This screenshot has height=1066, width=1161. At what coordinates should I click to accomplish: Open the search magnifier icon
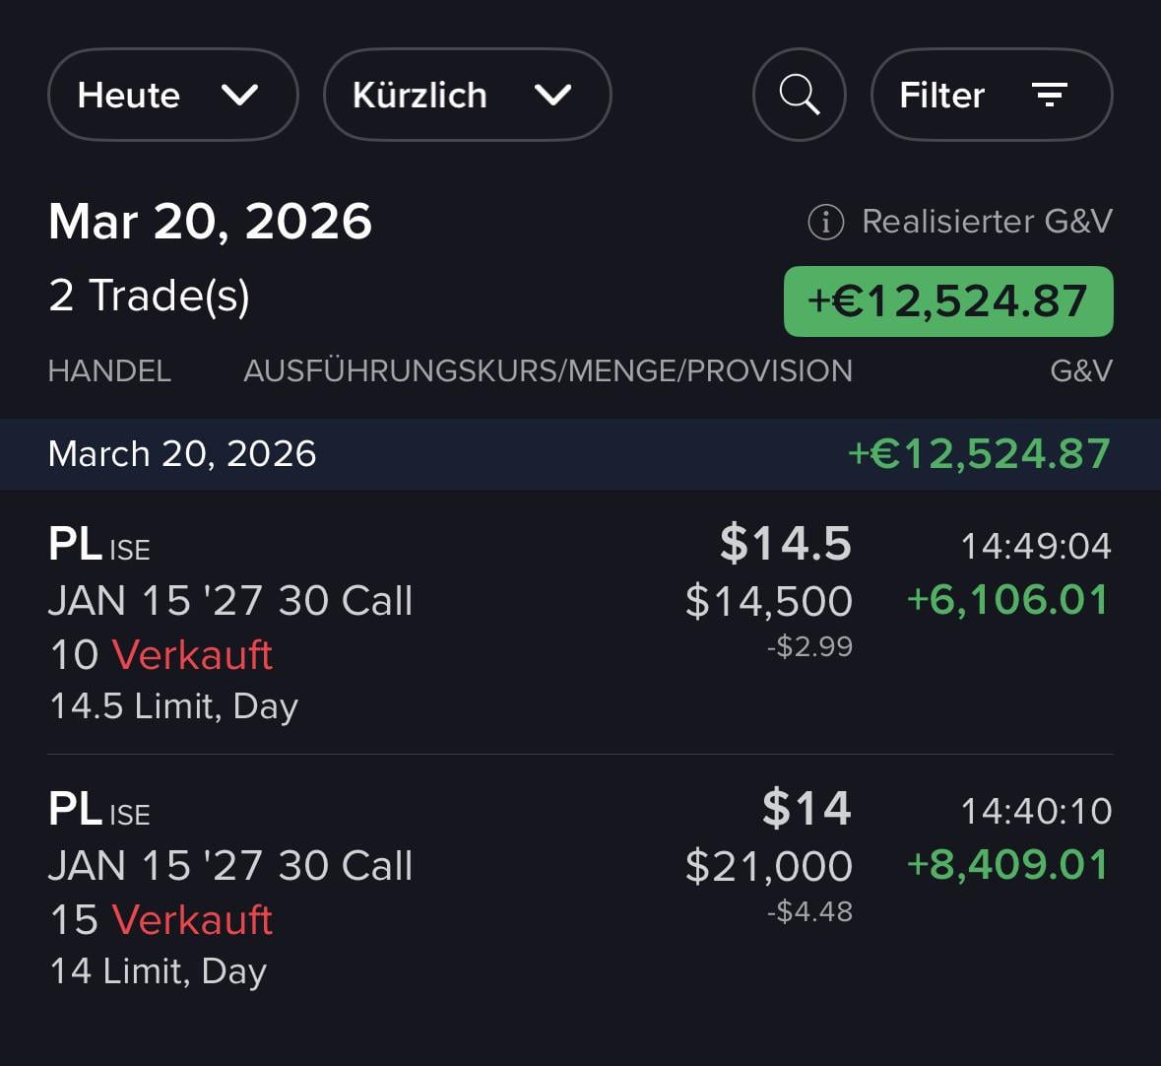[799, 96]
